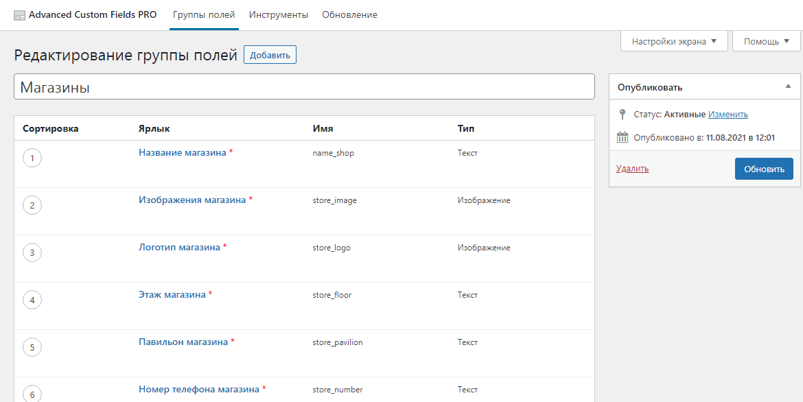Open the Помощь dropdown

coord(766,41)
